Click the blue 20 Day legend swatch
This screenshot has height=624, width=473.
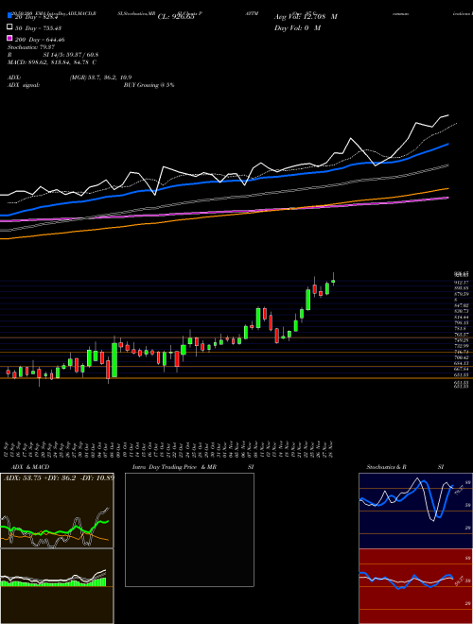point(9,16)
